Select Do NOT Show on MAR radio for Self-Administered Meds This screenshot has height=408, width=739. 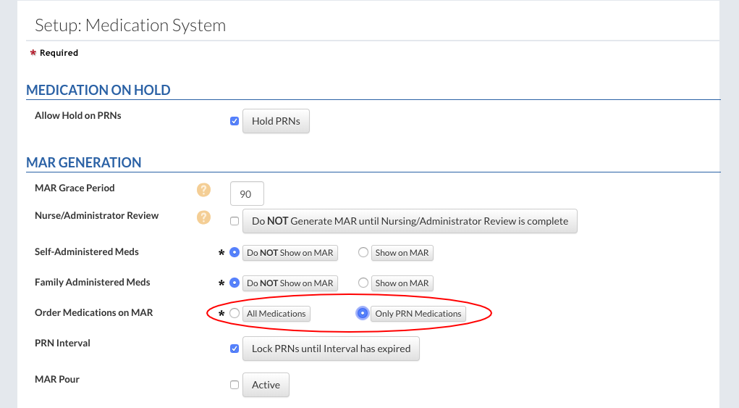(234, 253)
